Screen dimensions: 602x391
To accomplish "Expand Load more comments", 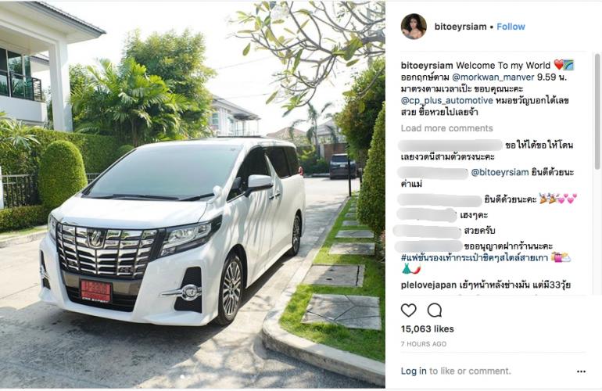I will click(x=447, y=128).
